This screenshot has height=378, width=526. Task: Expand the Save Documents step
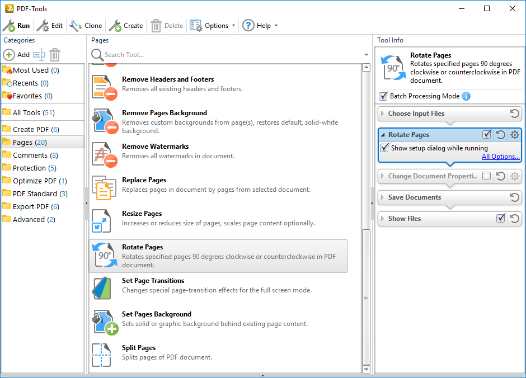point(382,197)
